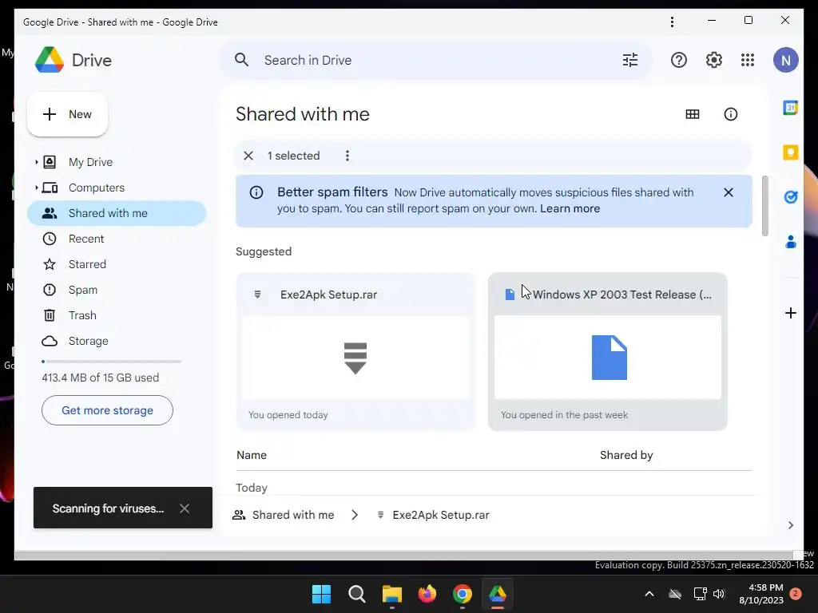This screenshot has height=613, width=818.
Task: Click the Suggested section heading
Action: click(x=264, y=251)
